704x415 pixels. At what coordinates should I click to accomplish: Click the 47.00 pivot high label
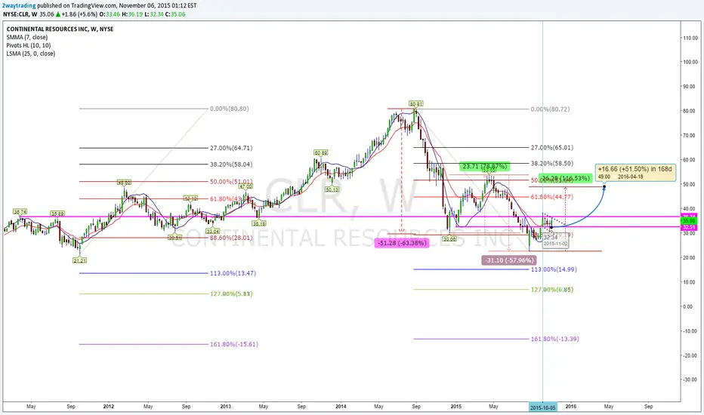pyautogui.click(x=245, y=186)
